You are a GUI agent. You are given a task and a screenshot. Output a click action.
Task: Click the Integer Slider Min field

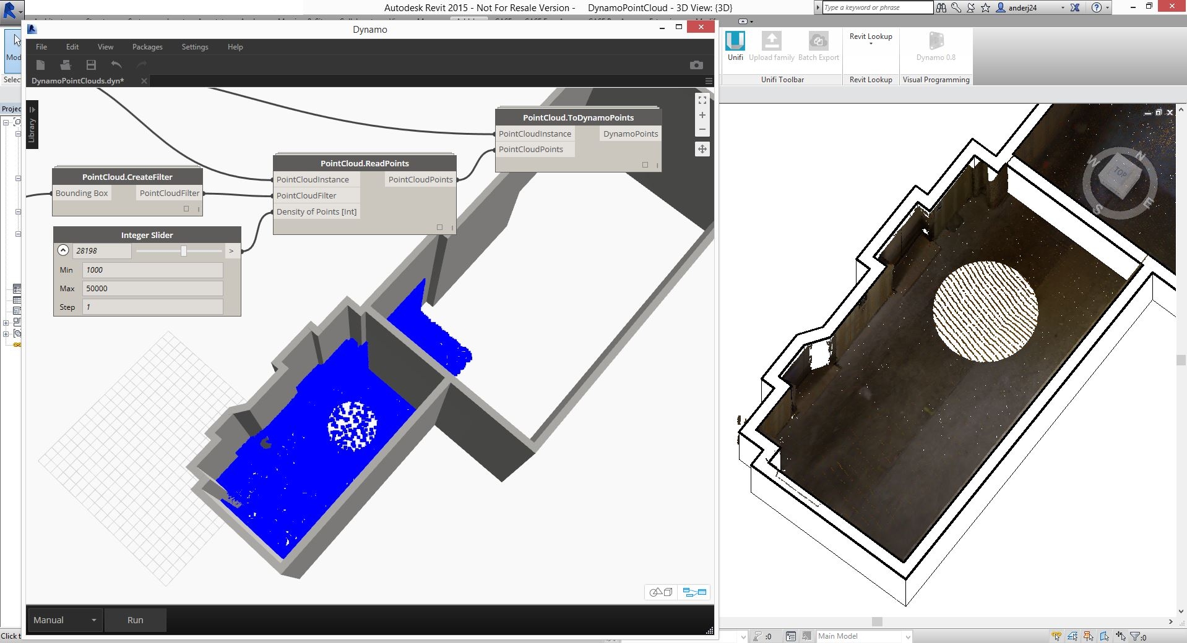152,270
